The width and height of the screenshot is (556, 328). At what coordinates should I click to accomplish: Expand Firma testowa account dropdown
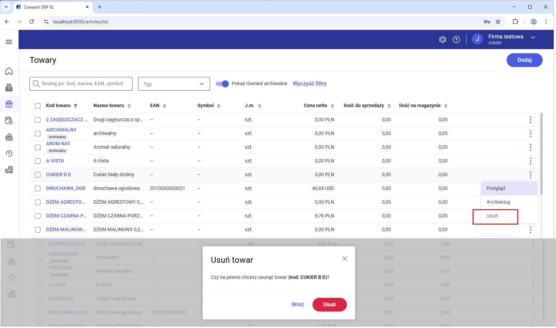(533, 37)
